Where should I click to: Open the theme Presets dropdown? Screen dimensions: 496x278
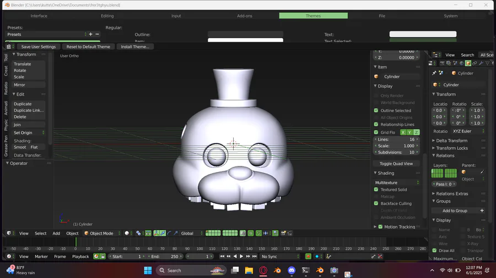tap(46, 35)
